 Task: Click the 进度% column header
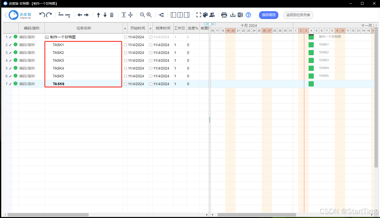coord(193,28)
